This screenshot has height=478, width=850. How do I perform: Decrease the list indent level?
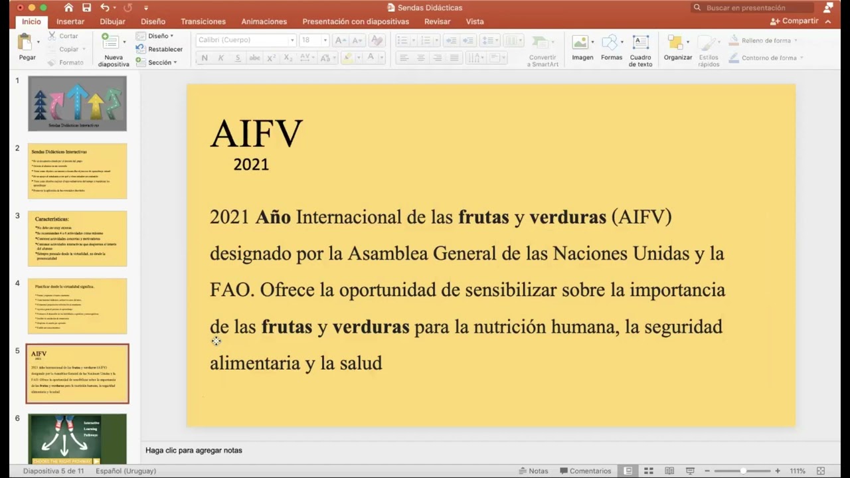tap(451, 40)
